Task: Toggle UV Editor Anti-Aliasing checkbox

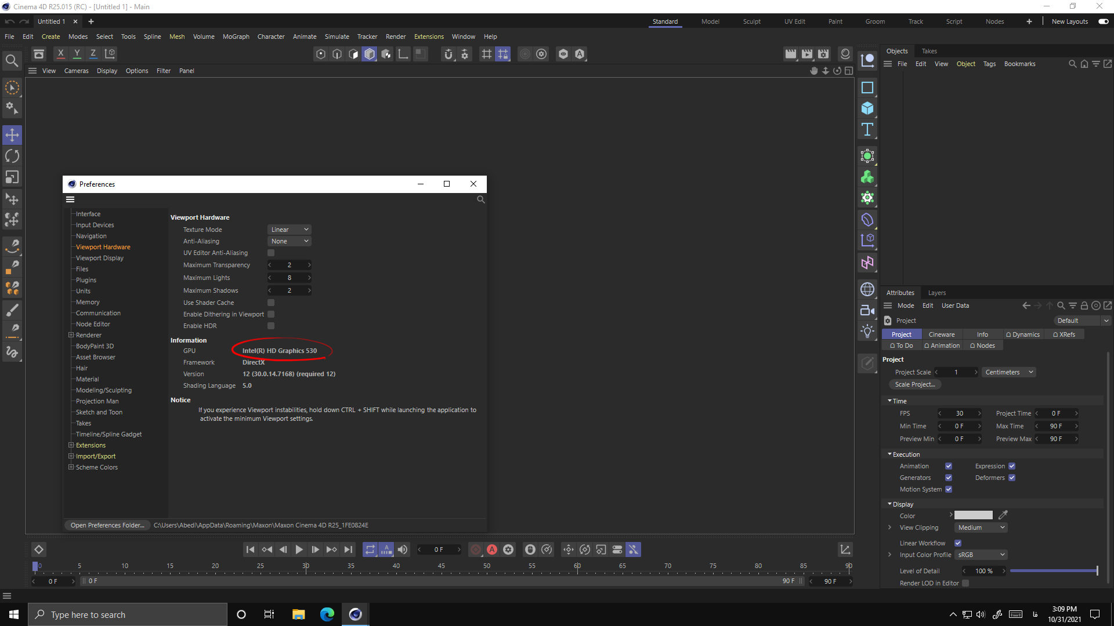Action: point(271,253)
